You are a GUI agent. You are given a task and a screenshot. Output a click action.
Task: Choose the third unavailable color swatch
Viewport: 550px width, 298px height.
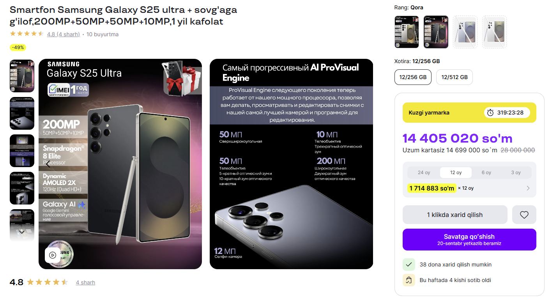[x=465, y=32]
